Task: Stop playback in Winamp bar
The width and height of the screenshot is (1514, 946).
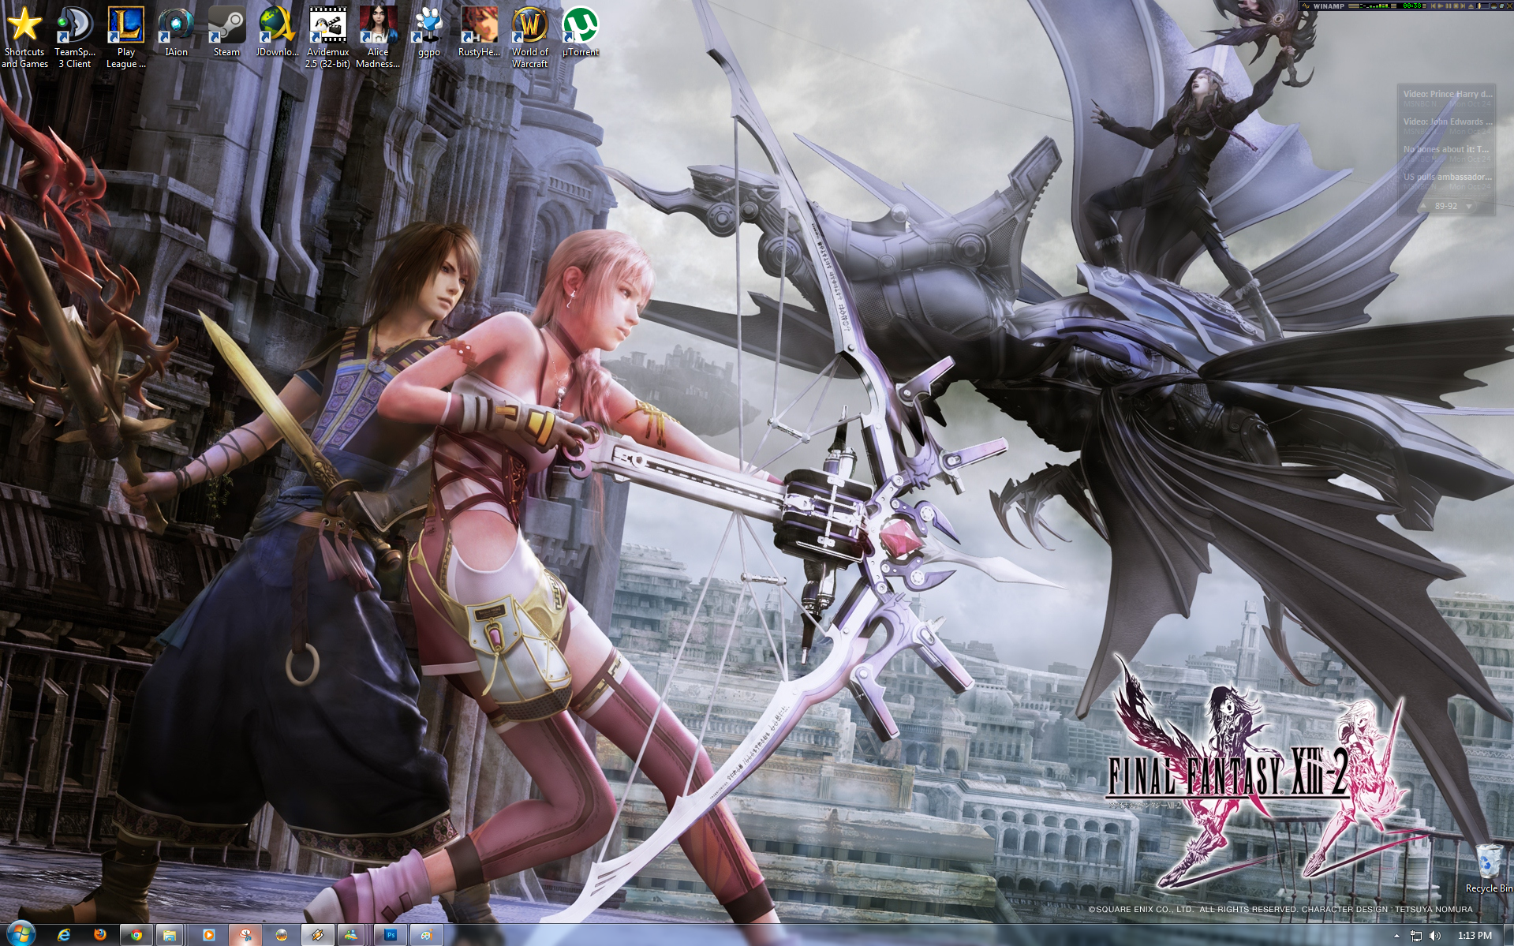Action: tap(1456, 6)
